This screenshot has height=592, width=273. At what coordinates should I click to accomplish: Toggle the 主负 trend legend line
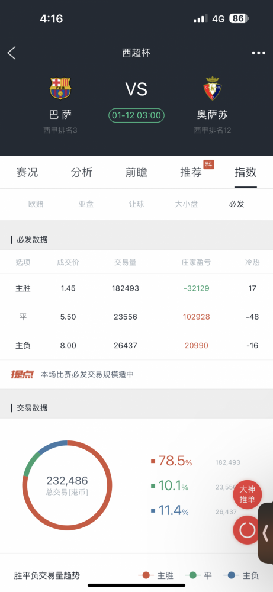[241, 575]
